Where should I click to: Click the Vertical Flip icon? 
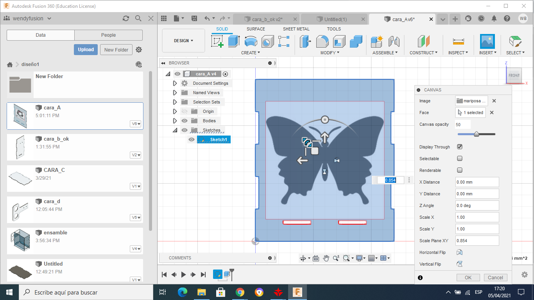pyautogui.click(x=460, y=264)
